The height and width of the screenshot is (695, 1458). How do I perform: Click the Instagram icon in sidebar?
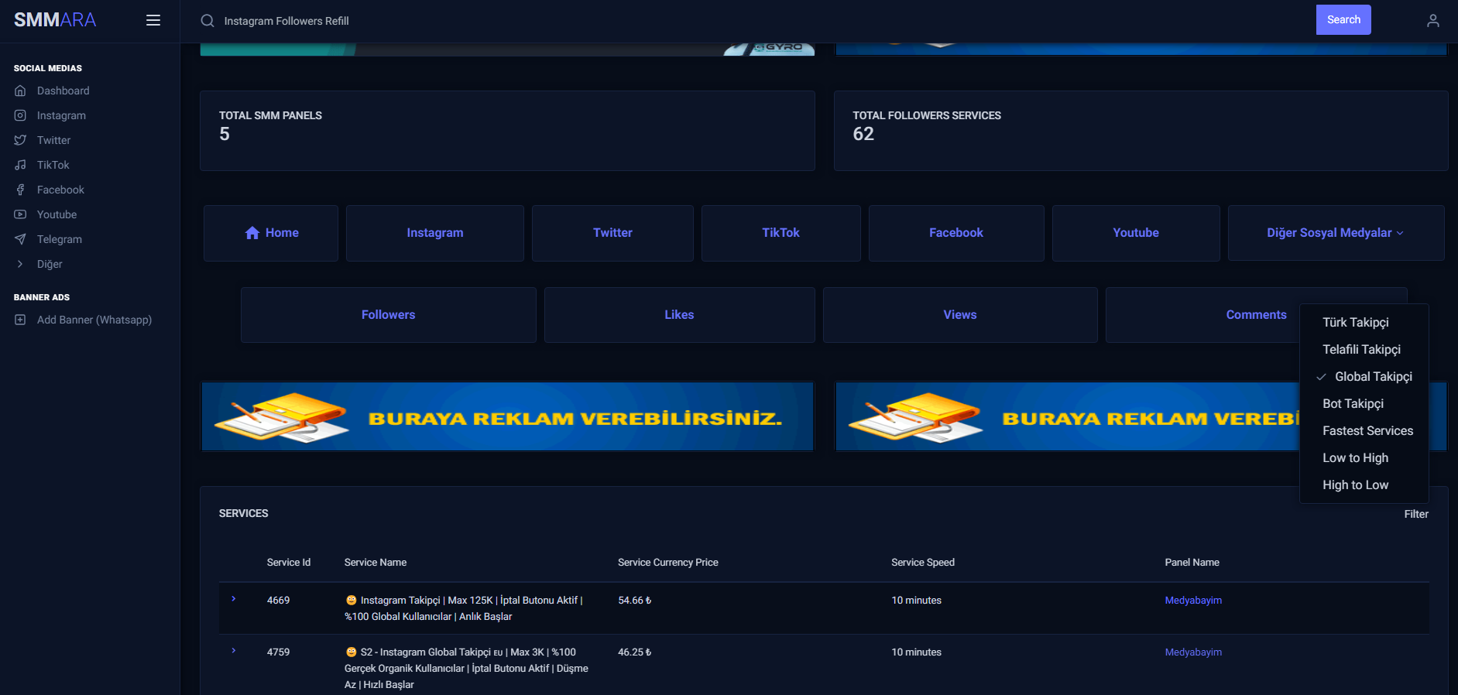coord(20,115)
